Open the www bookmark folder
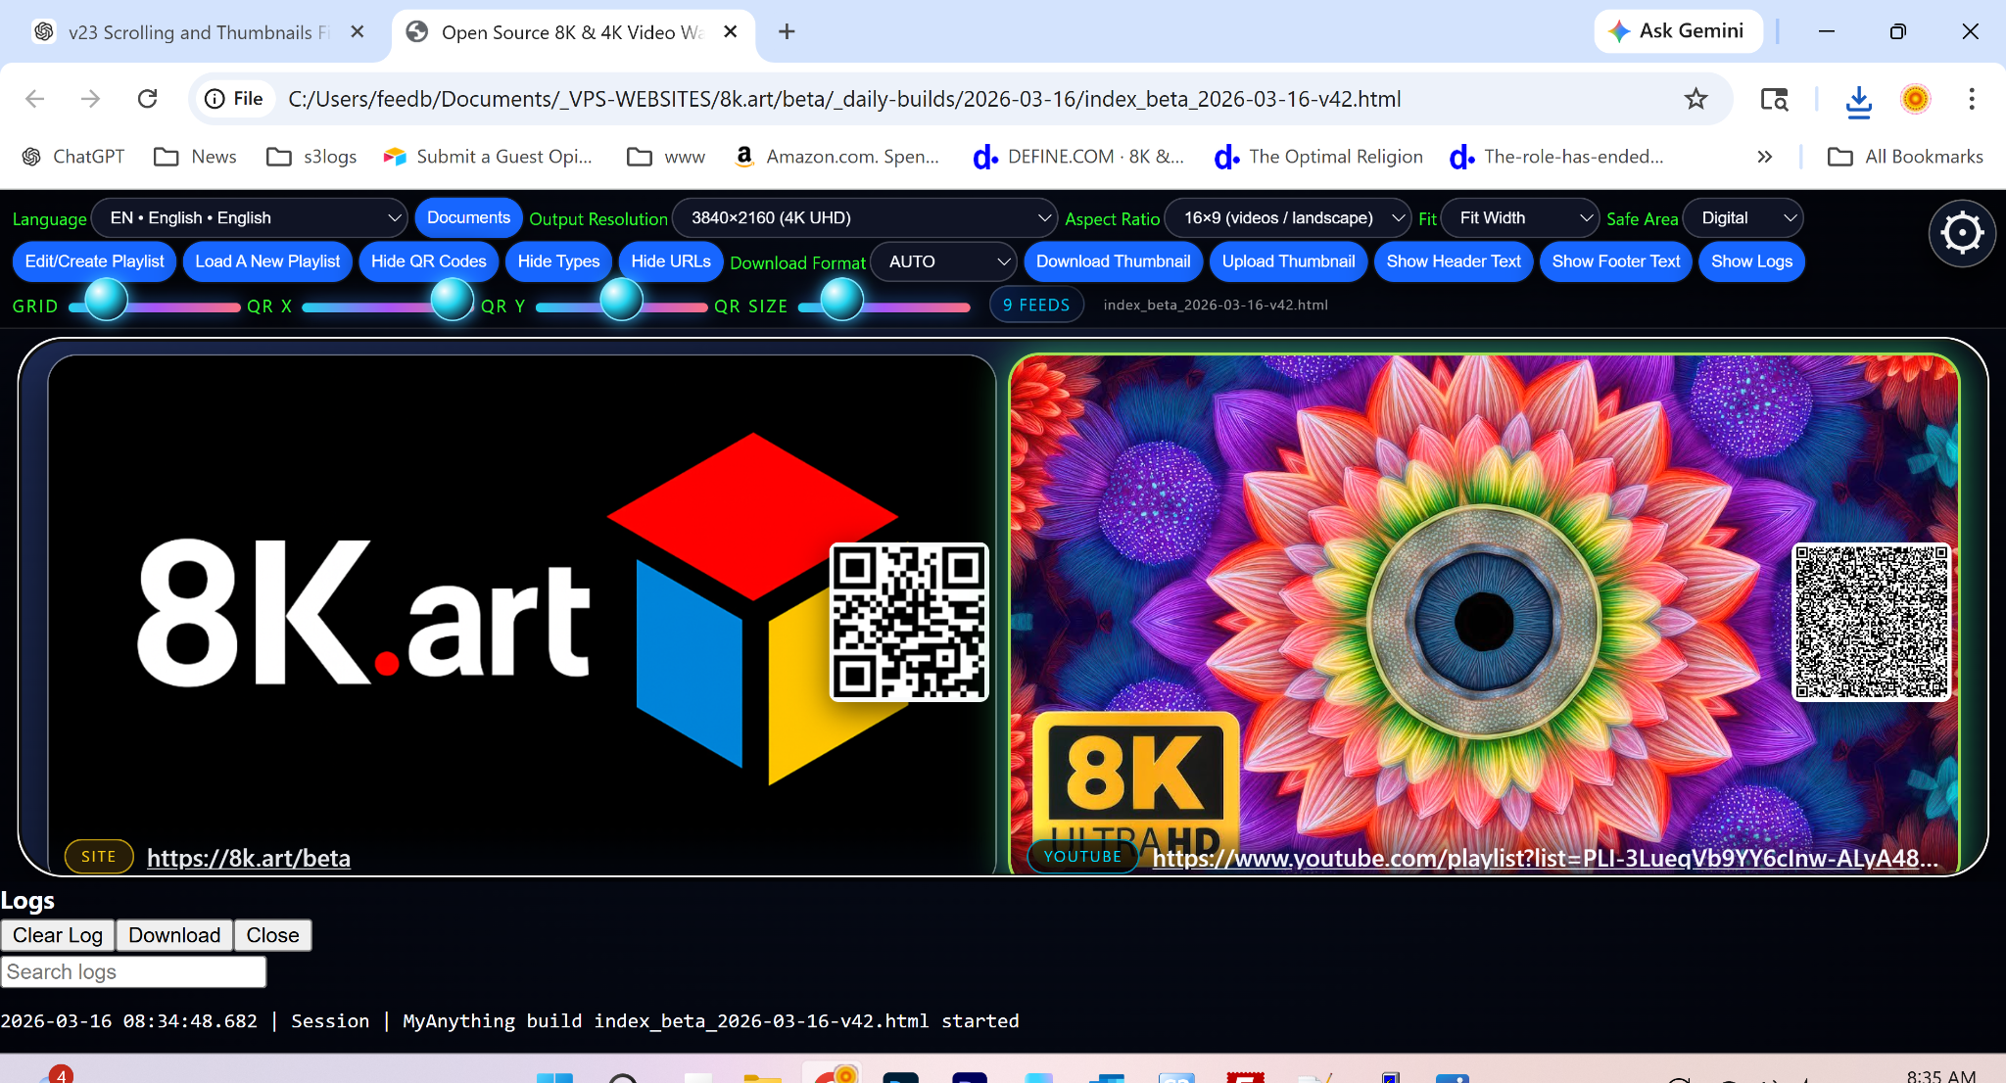The width and height of the screenshot is (2006, 1083). pyautogui.click(x=666, y=157)
